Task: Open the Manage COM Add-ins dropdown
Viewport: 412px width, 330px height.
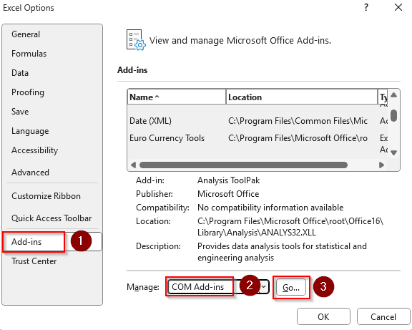Action: tap(218, 287)
